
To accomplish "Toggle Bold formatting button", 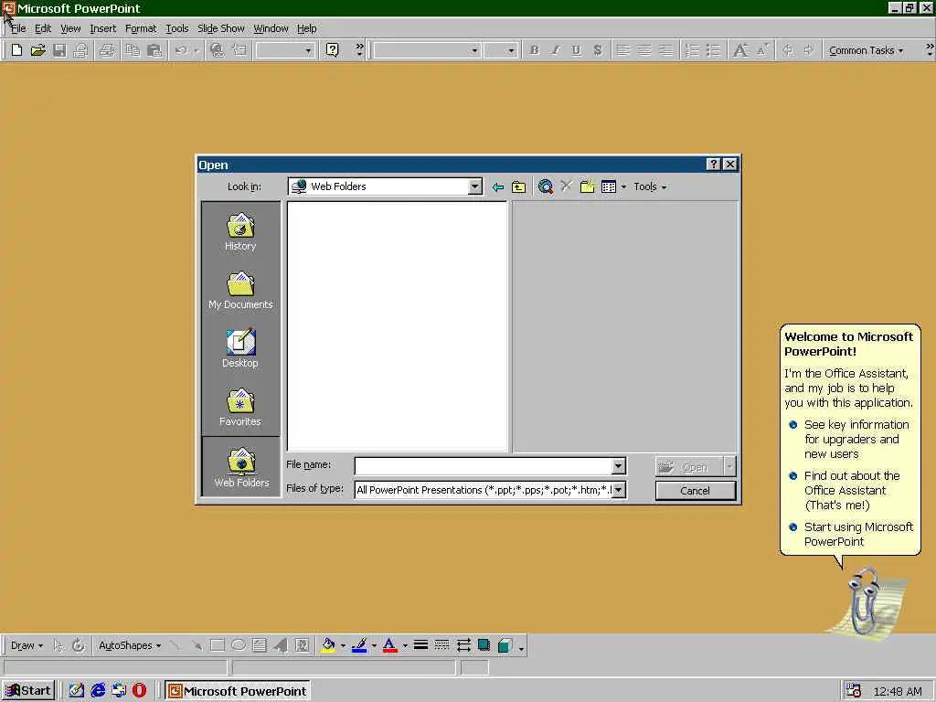I will coord(534,50).
